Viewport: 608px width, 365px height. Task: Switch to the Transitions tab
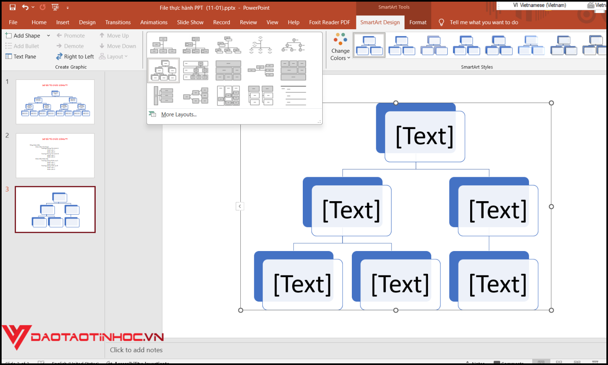coord(118,22)
